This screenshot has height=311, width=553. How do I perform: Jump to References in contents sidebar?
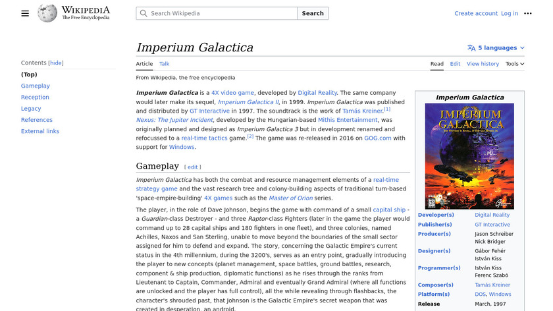point(36,120)
